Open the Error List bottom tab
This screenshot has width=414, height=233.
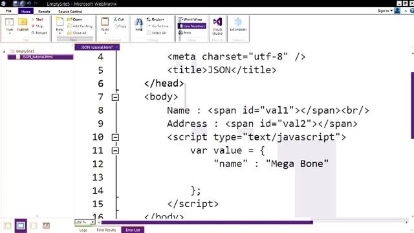click(133, 230)
